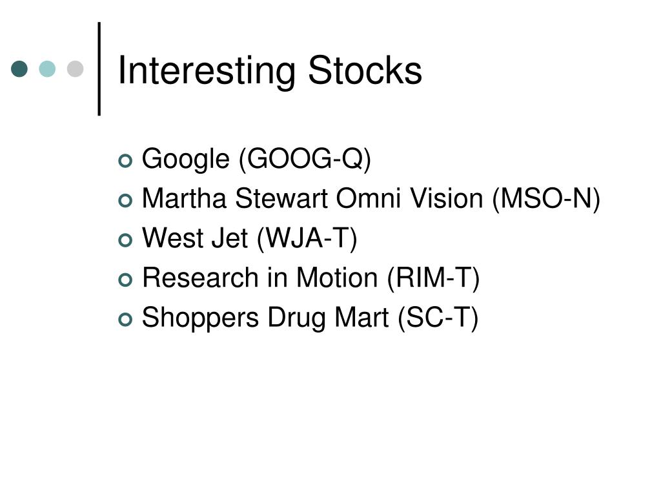Click the word Google
This screenshot has height=496, width=661.
point(185,160)
